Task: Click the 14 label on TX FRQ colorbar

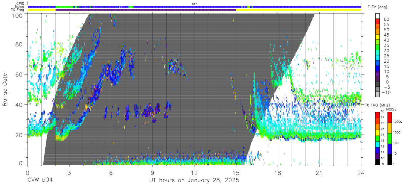Action: (383, 135)
